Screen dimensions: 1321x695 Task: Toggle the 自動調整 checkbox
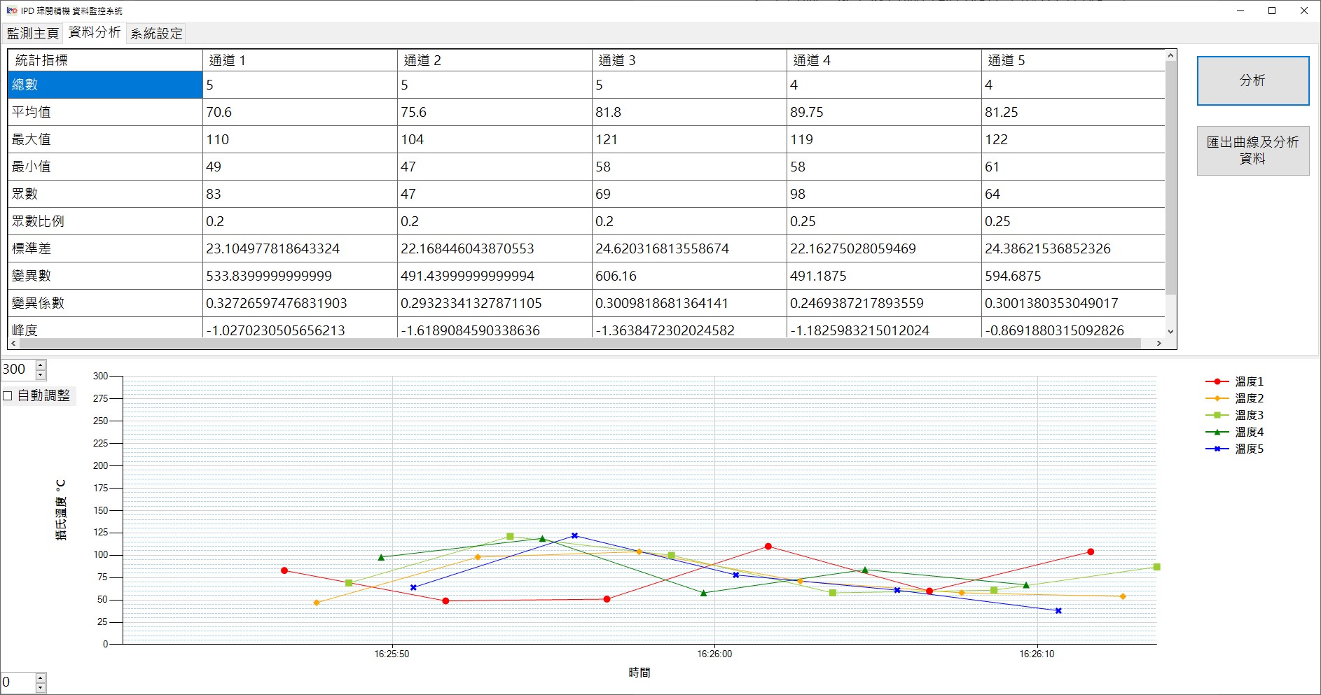click(8, 395)
